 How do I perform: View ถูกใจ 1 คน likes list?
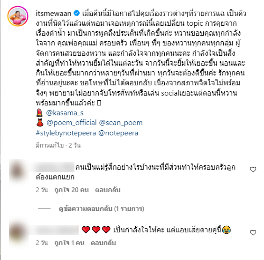point(69,243)
